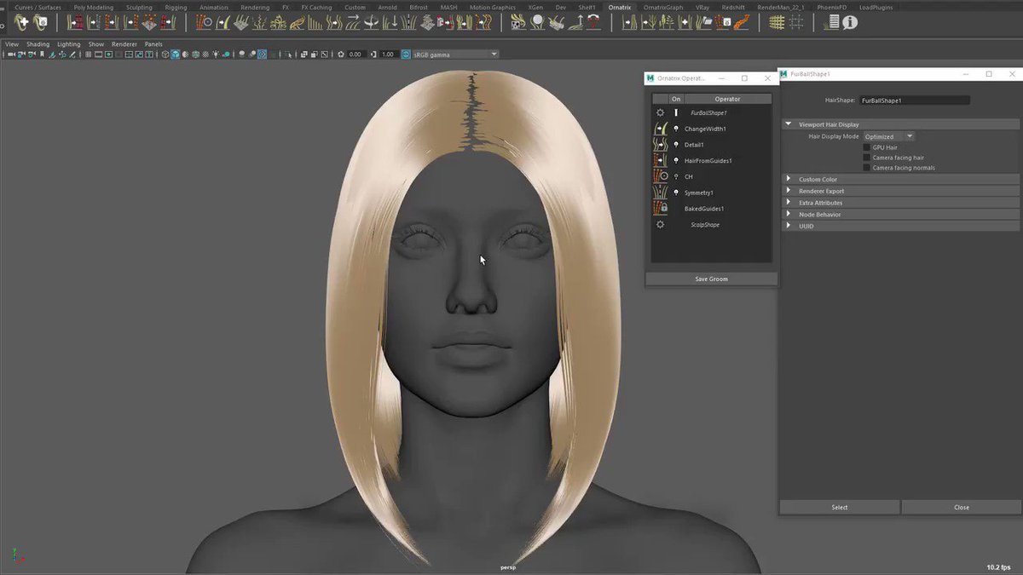Enable the Camera facing normals checkbox
The image size is (1023, 575).
867,168
